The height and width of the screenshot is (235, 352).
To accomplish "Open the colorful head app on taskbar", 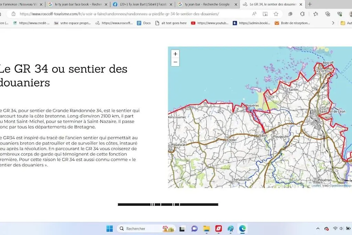I will coord(230,229).
